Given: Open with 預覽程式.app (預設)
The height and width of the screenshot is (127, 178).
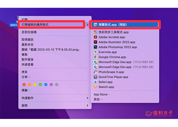Looking at the screenshot, I should pos(125,25).
